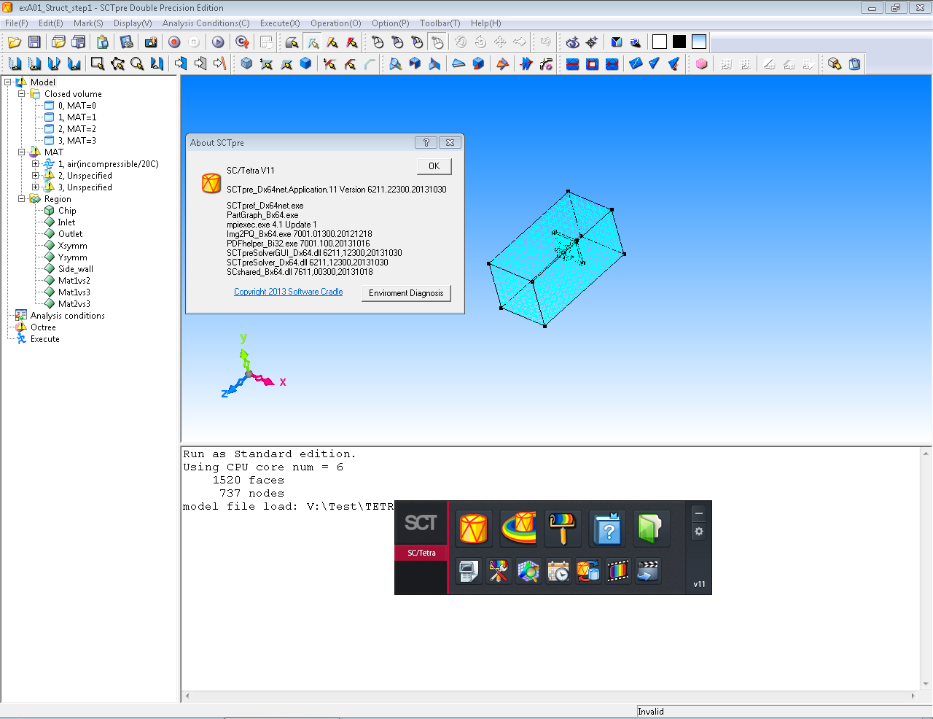Click the launcher settings gear icon
This screenshot has height=719, width=933.
699,532
